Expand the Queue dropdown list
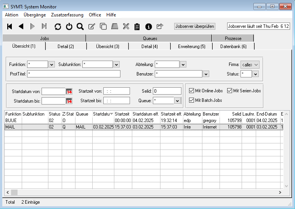The height and width of the screenshot is (209, 295). click(x=177, y=101)
